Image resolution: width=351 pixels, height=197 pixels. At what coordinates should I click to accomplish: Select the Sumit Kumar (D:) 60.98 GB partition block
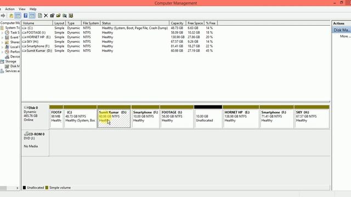114,117
